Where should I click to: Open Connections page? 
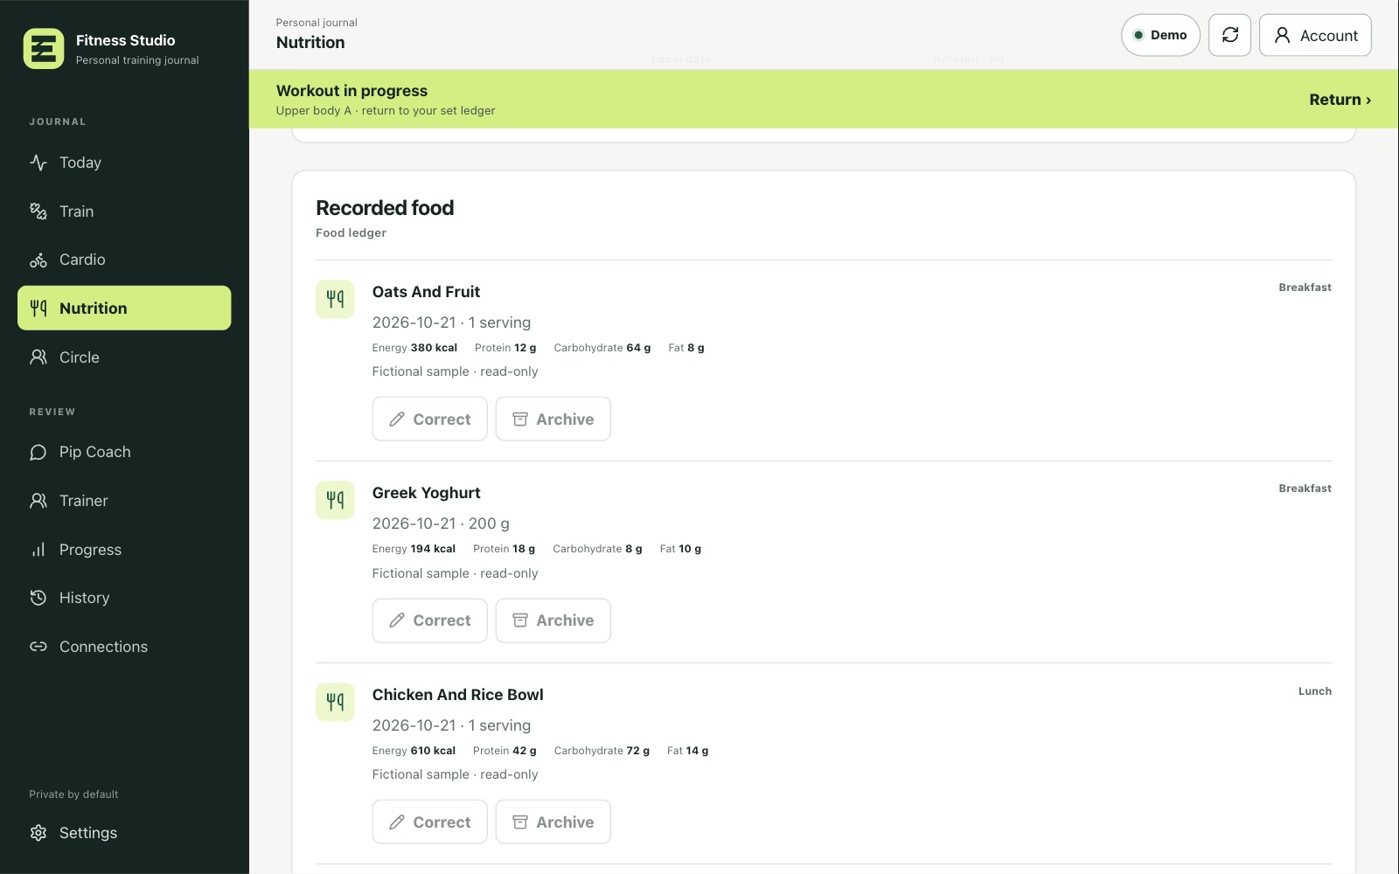124,647
